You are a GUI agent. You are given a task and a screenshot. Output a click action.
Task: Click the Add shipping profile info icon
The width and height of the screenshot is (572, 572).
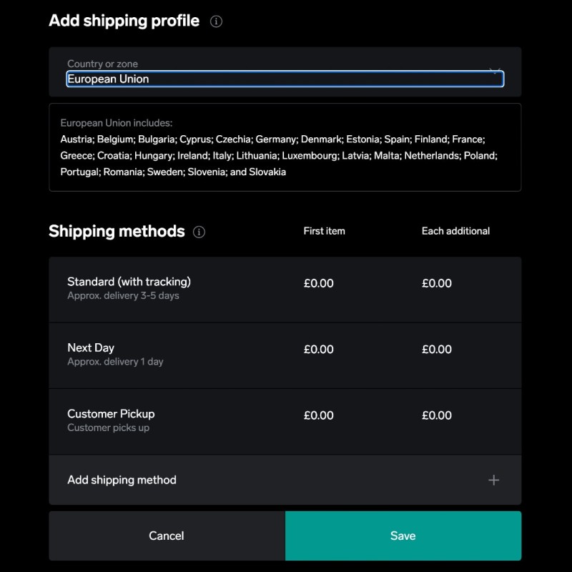(x=215, y=21)
